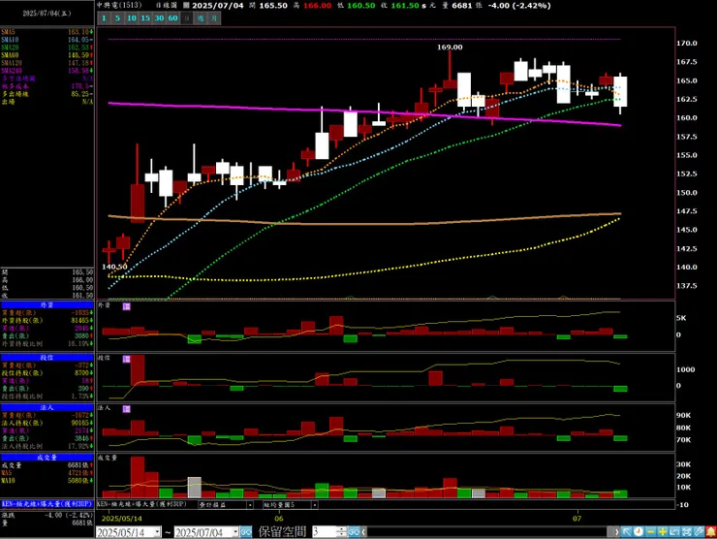Open the purple settings icon in 外資 panel
This screenshot has height=539, width=717.
tap(127, 306)
